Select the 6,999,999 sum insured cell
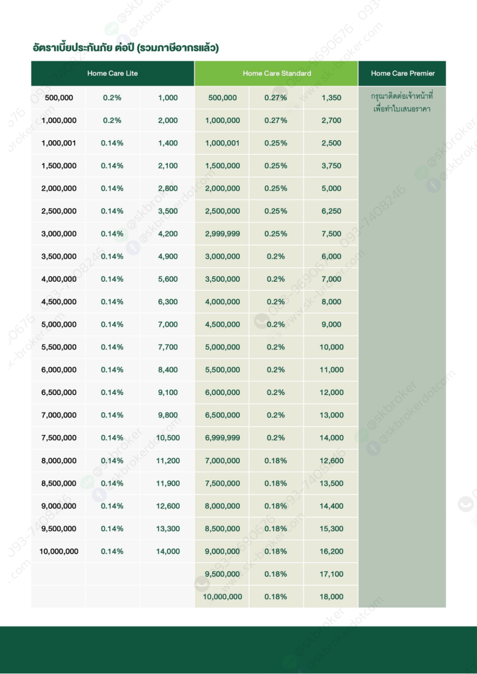 coord(223,438)
